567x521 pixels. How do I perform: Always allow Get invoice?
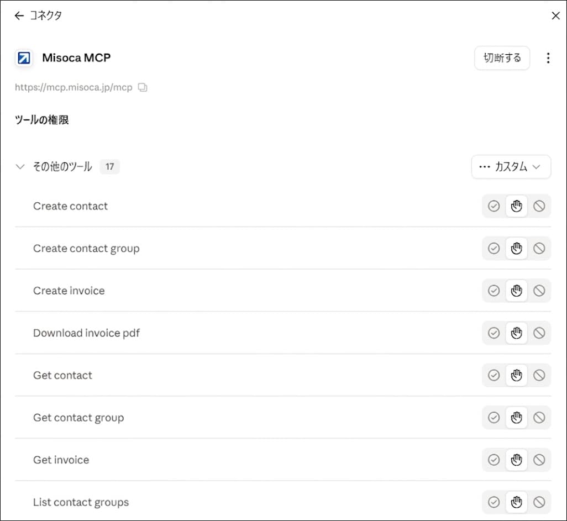coord(494,460)
